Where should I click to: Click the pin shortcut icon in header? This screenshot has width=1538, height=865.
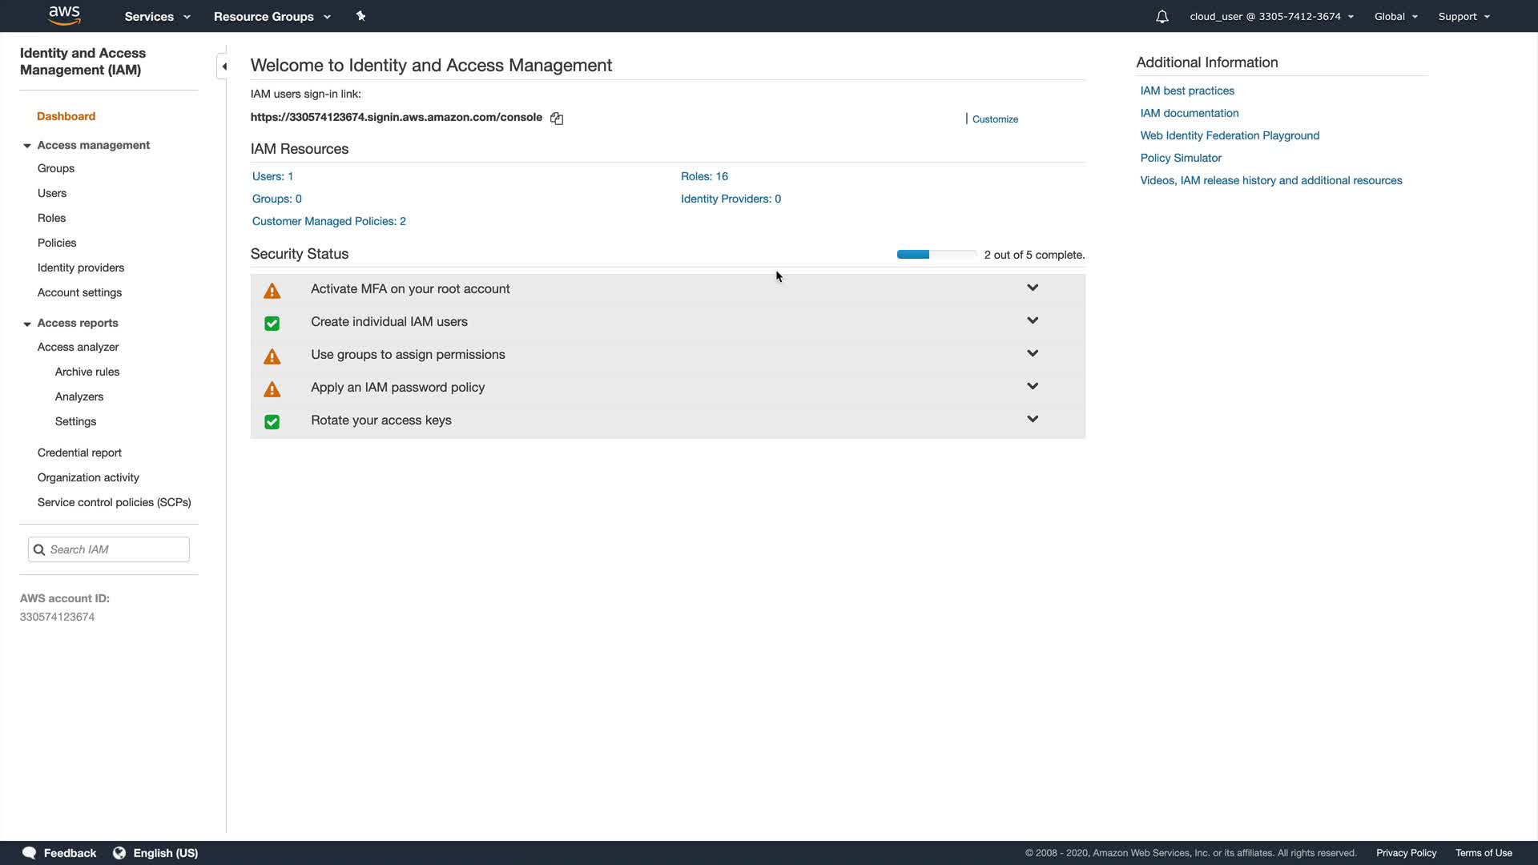[360, 16]
